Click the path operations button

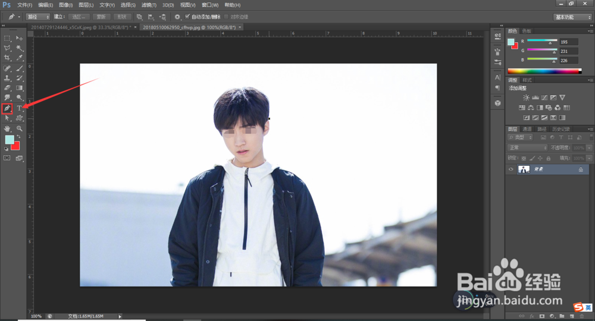pyautogui.click(x=139, y=17)
